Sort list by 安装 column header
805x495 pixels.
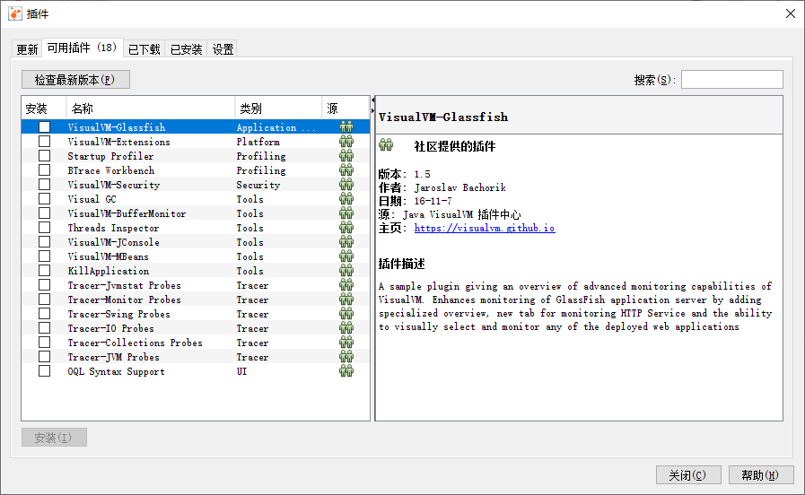pyautogui.click(x=44, y=109)
